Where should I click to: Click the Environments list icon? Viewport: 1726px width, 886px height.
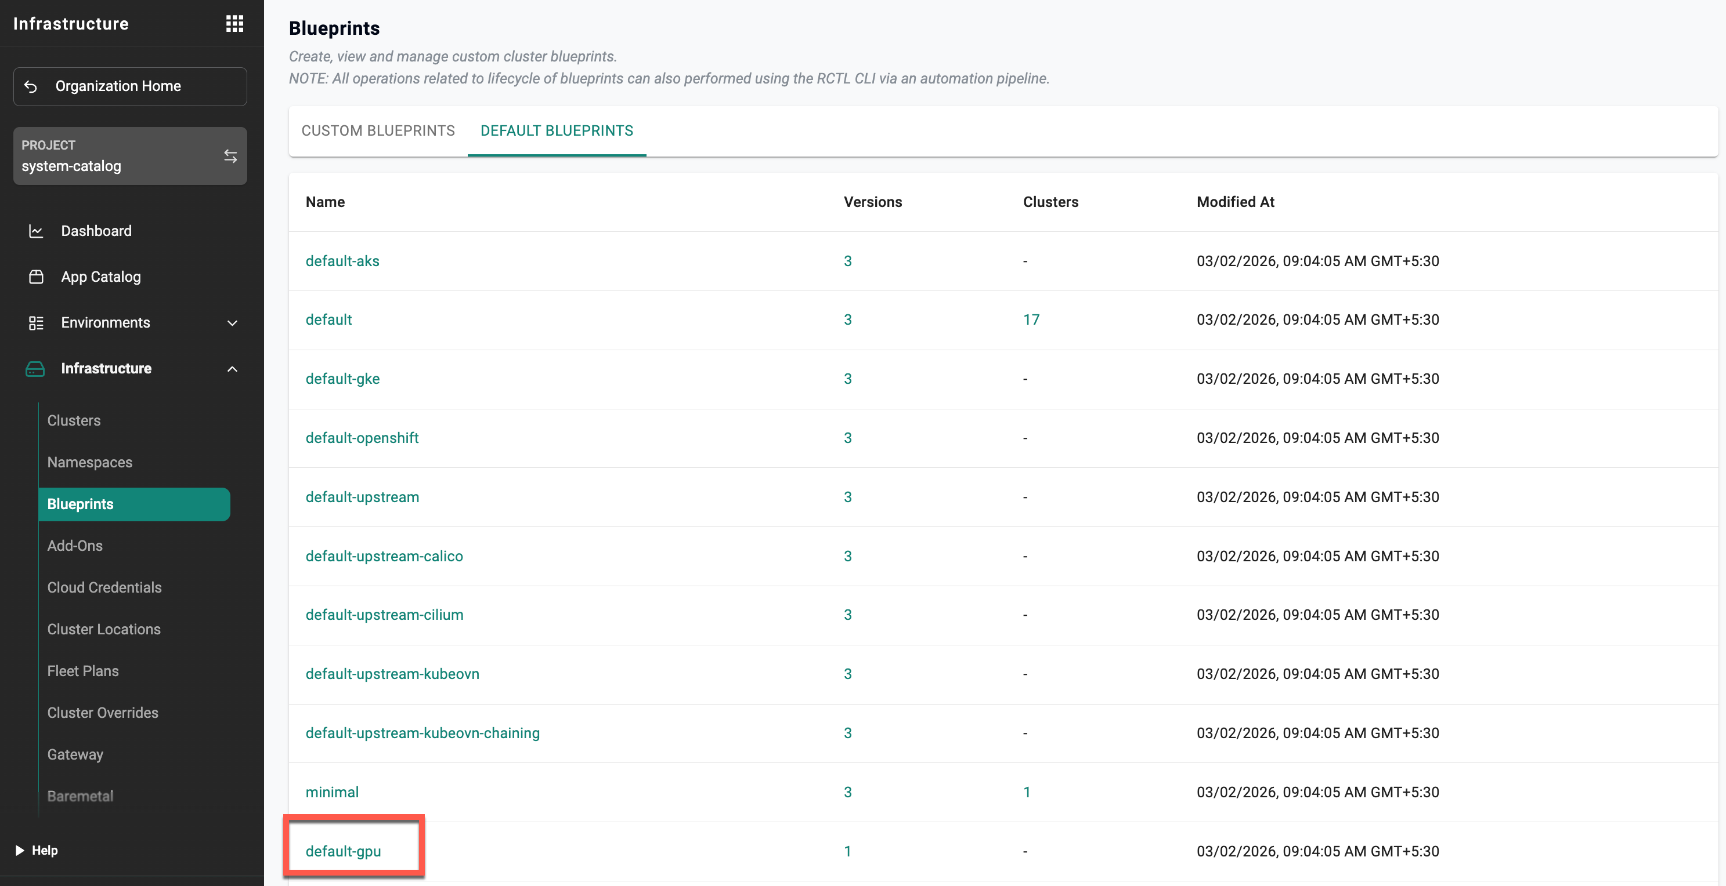click(36, 322)
